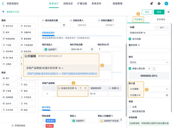Add 多行文本 component

click(x=28, y=26)
